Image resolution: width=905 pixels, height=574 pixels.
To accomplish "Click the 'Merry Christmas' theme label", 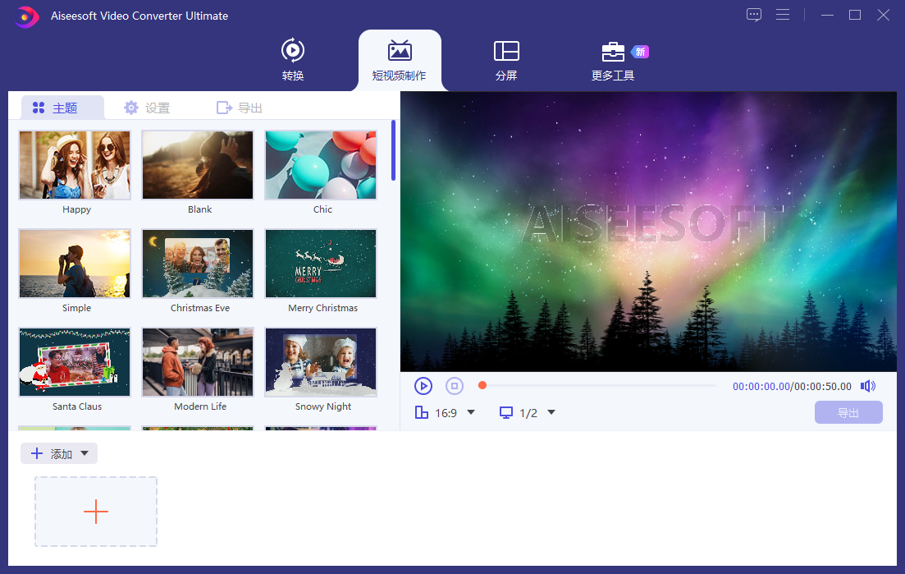I will click(322, 309).
